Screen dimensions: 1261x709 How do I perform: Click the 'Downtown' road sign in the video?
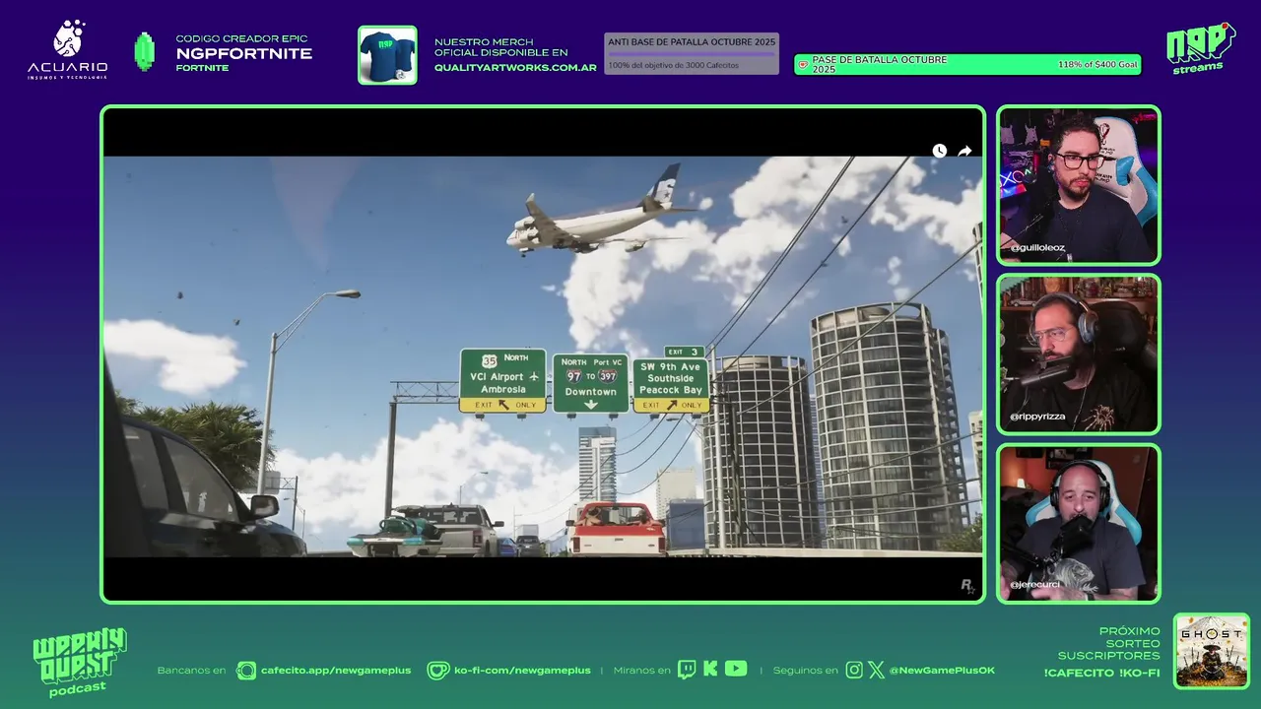[x=590, y=383]
